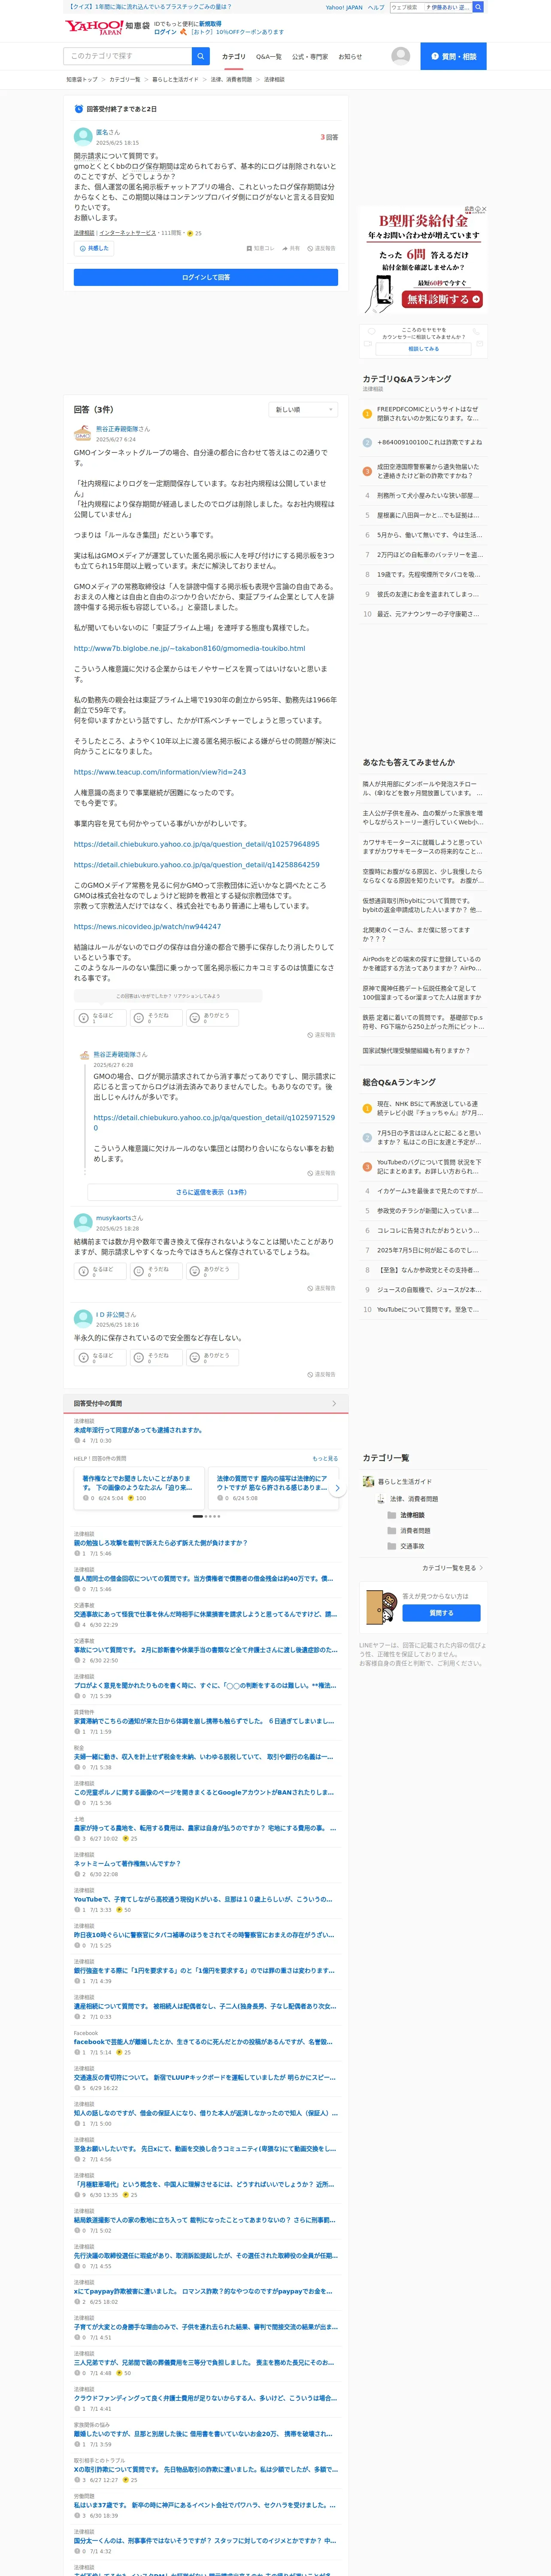The height and width of the screenshot is (2576, 551).
Task: Open the user profile avatar icon
Action: coord(400,56)
